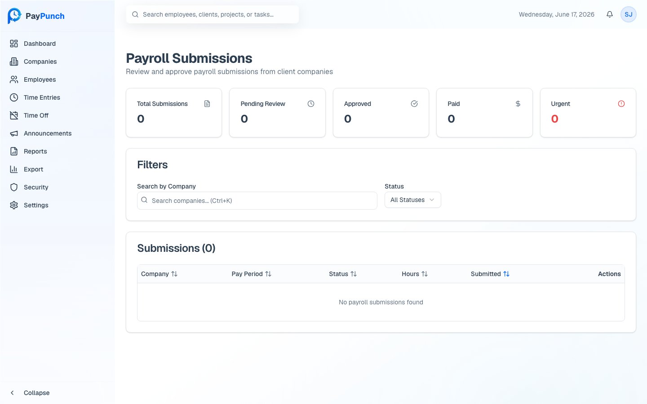Click the Hours column header
This screenshot has width=647, height=404.
(410, 274)
